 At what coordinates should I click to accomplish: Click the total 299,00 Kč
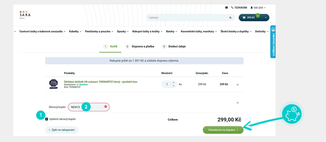(x=229, y=119)
